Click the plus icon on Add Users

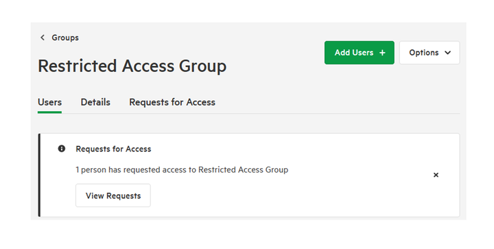382,53
